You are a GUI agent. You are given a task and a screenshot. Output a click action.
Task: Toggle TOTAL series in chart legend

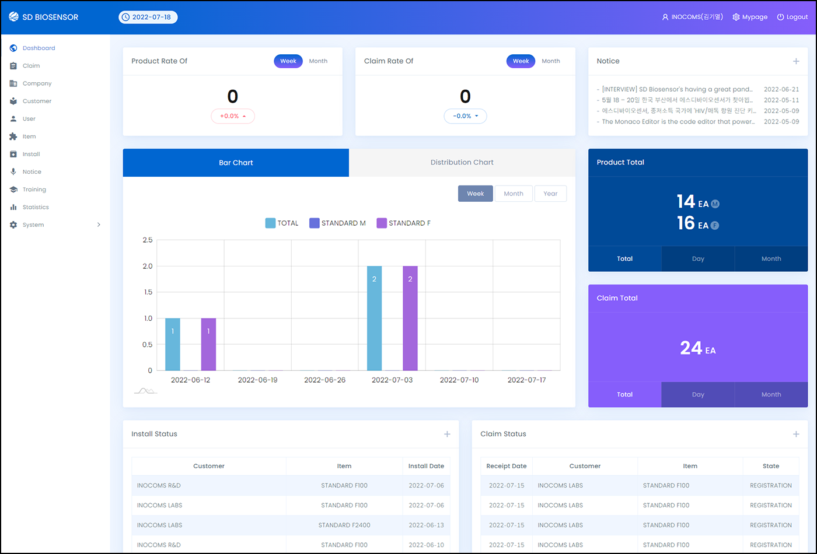click(282, 223)
